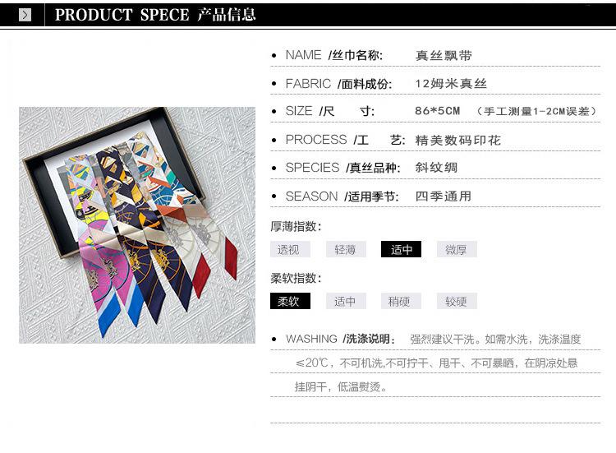
Task: Select the highlighted 适中 thickness option
Action: (401, 249)
